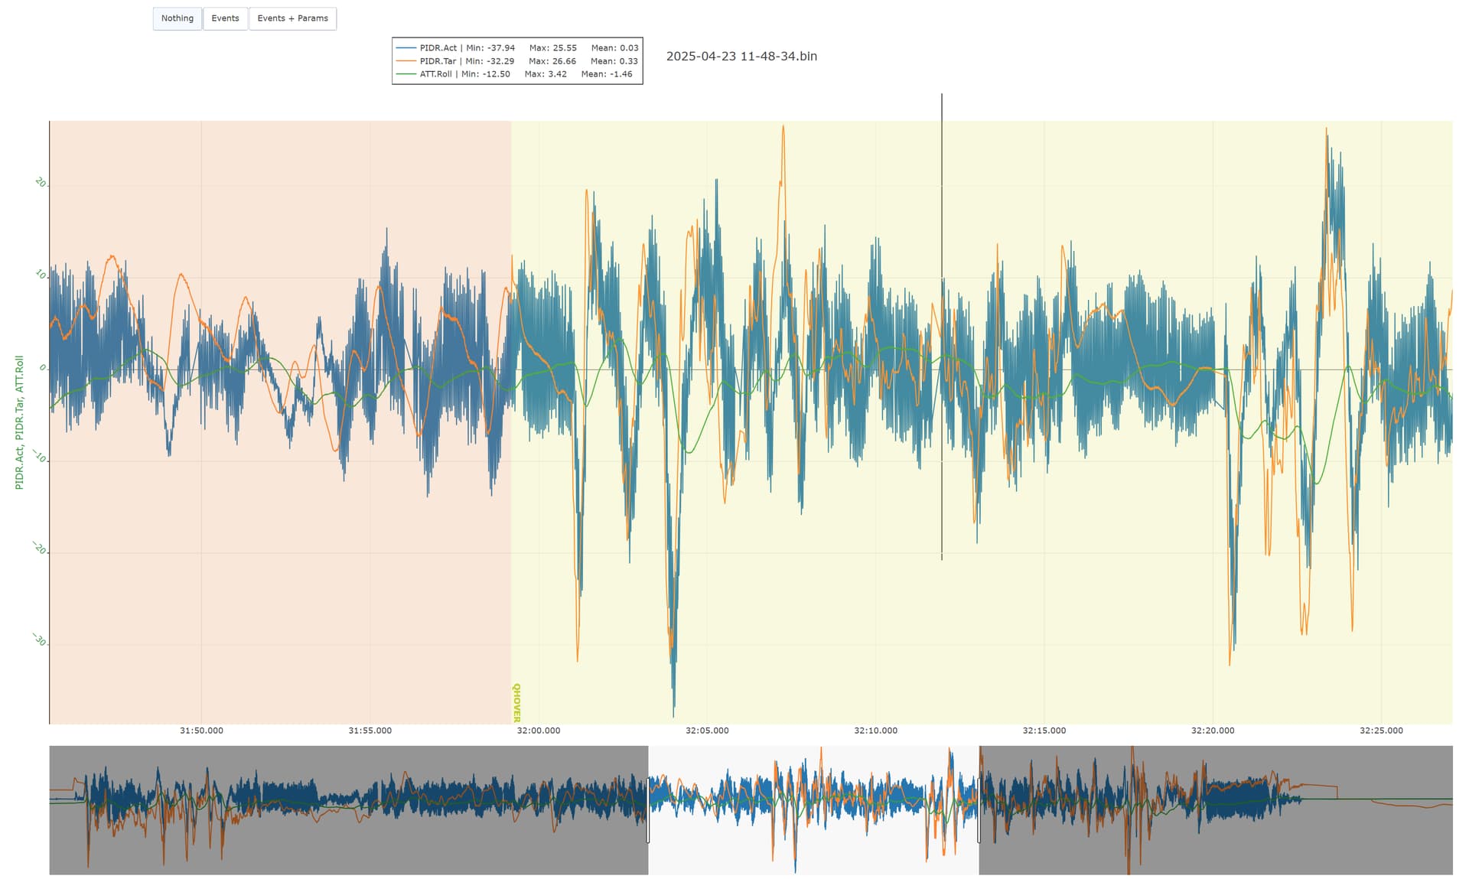Grab the left range slider handle

[x=648, y=810]
